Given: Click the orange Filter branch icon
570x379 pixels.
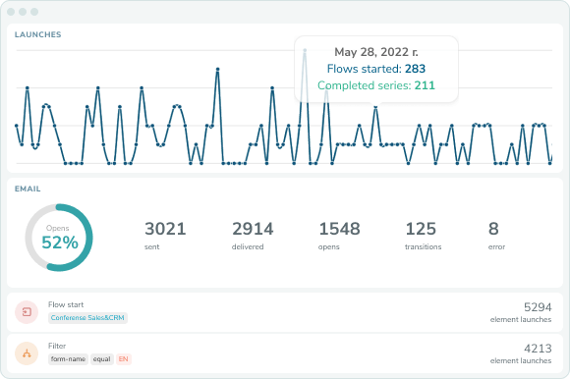Looking at the screenshot, I should click(x=27, y=353).
